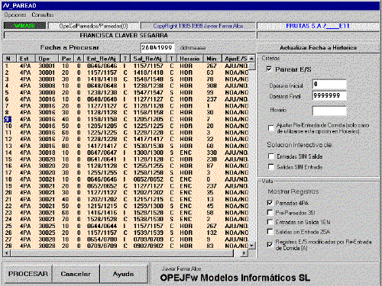The height and width of the screenshot is (286, 382).
Task: Click Min value 132 in row 26
Action: (x=212, y=233)
